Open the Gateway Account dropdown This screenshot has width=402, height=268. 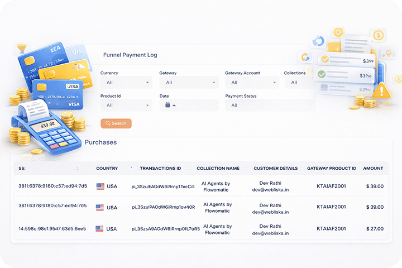tap(252, 83)
